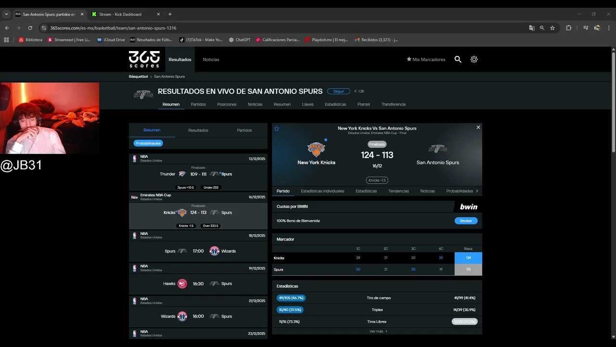Click the Knicks final score 124 cell
This screenshot has height=347, width=616.
click(468, 258)
